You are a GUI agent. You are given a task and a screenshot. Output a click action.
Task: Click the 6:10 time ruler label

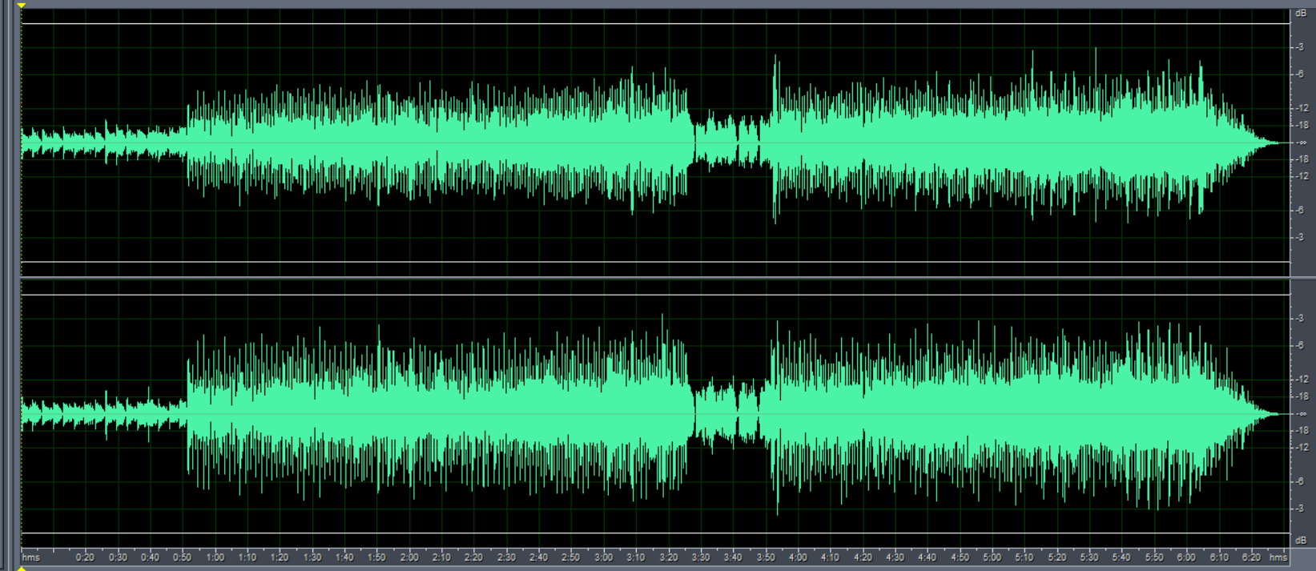pyautogui.click(x=1219, y=557)
